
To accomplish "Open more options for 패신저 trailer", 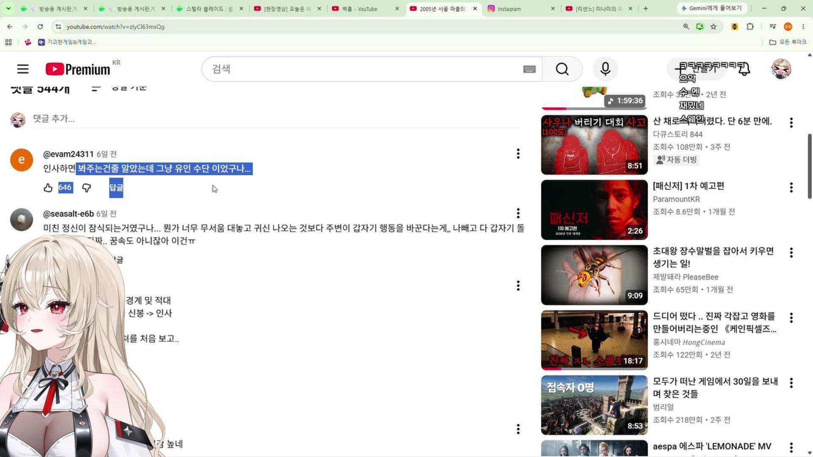I will coord(791,187).
